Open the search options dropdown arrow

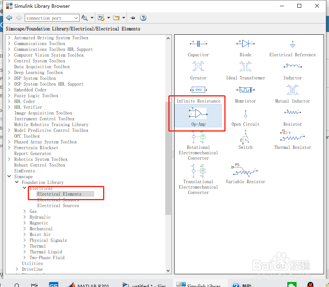[92, 18]
